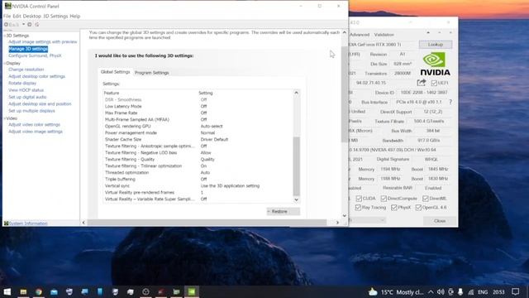Open Configure Surround, PhysX
The height and width of the screenshot is (298, 529).
pyautogui.click(x=35, y=55)
